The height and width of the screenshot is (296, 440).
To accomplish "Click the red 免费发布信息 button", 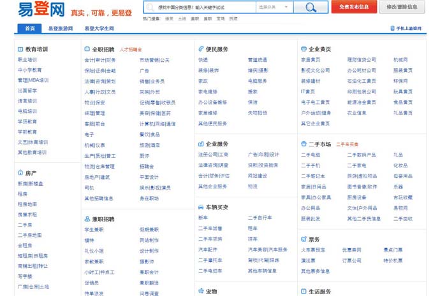I will point(354,7).
